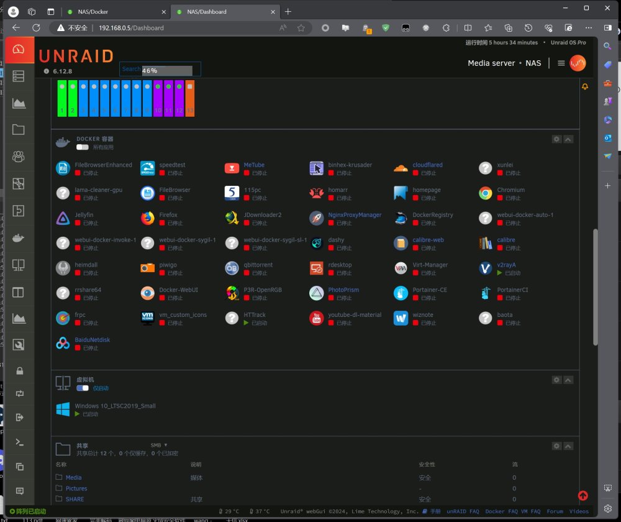Open the Chromium container icon
This screenshot has height=522, width=621.
[485, 193]
